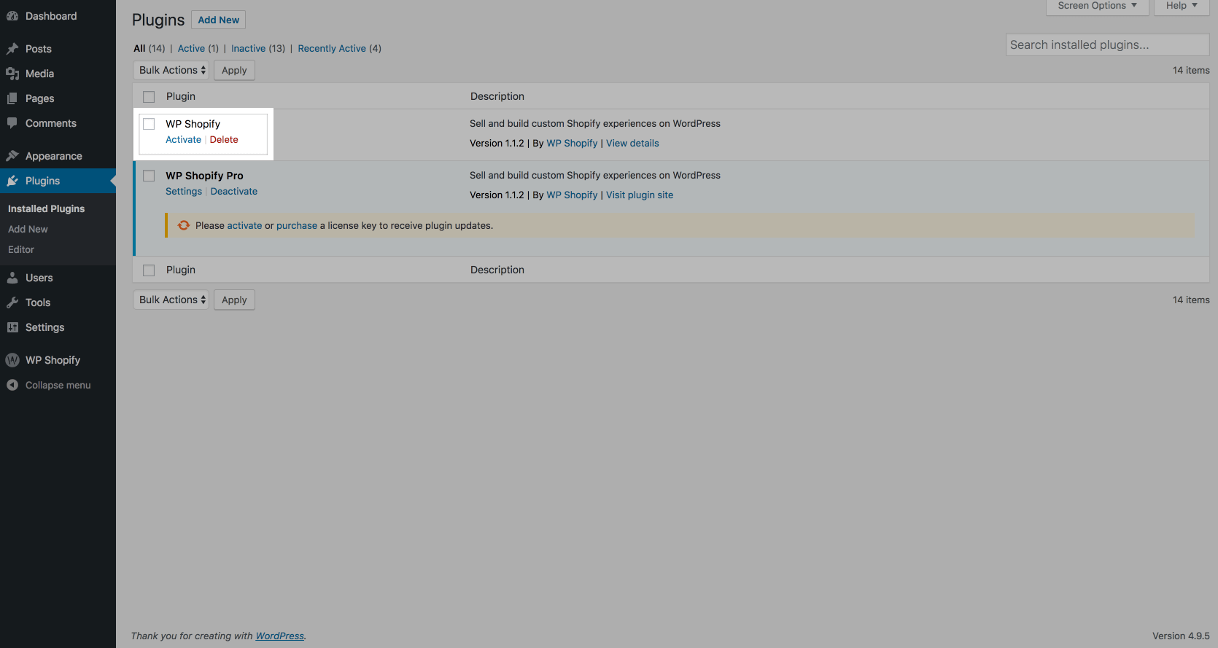Image resolution: width=1218 pixels, height=648 pixels.
Task: Filter plugins by Recently Active
Action: click(x=332, y=48)
